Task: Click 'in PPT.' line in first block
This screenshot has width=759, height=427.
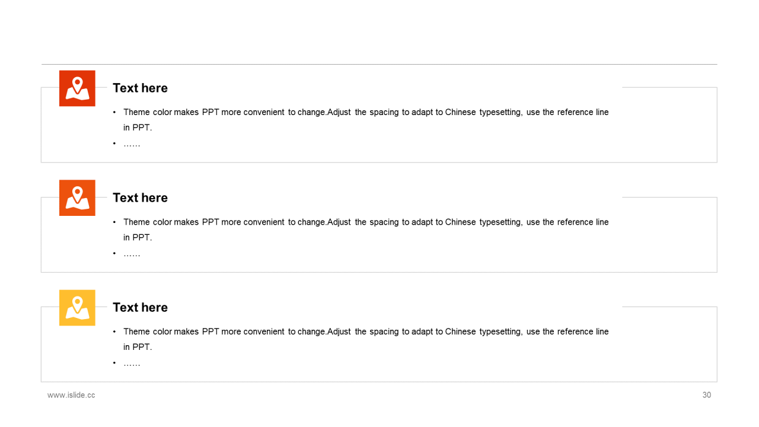Action: [138, 128]
